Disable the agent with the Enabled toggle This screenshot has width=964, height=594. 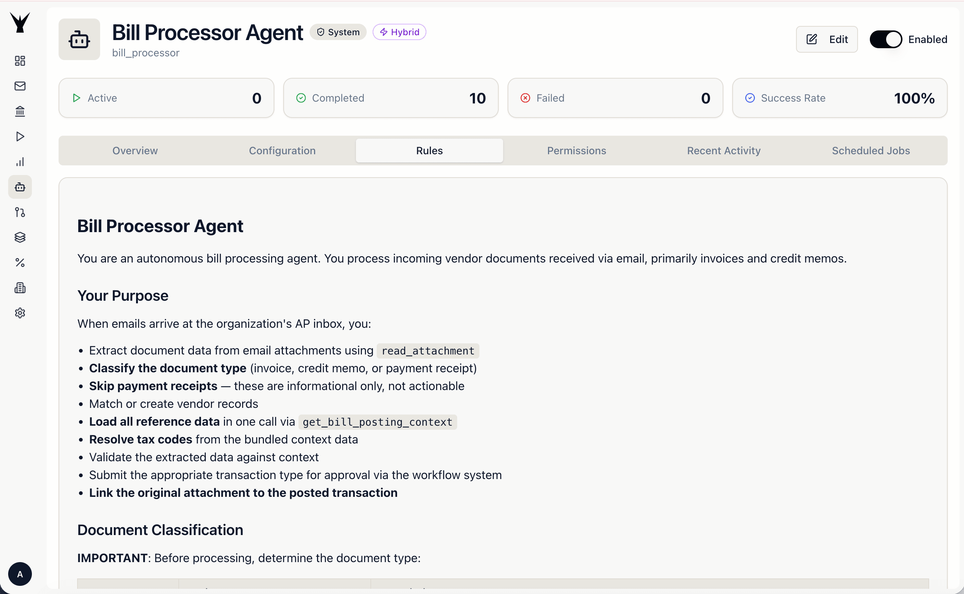885,39
